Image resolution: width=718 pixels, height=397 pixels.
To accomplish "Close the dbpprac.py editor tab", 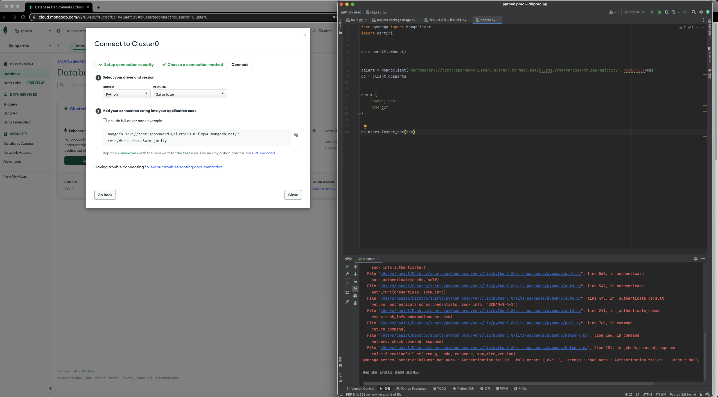I will [498, 20].
